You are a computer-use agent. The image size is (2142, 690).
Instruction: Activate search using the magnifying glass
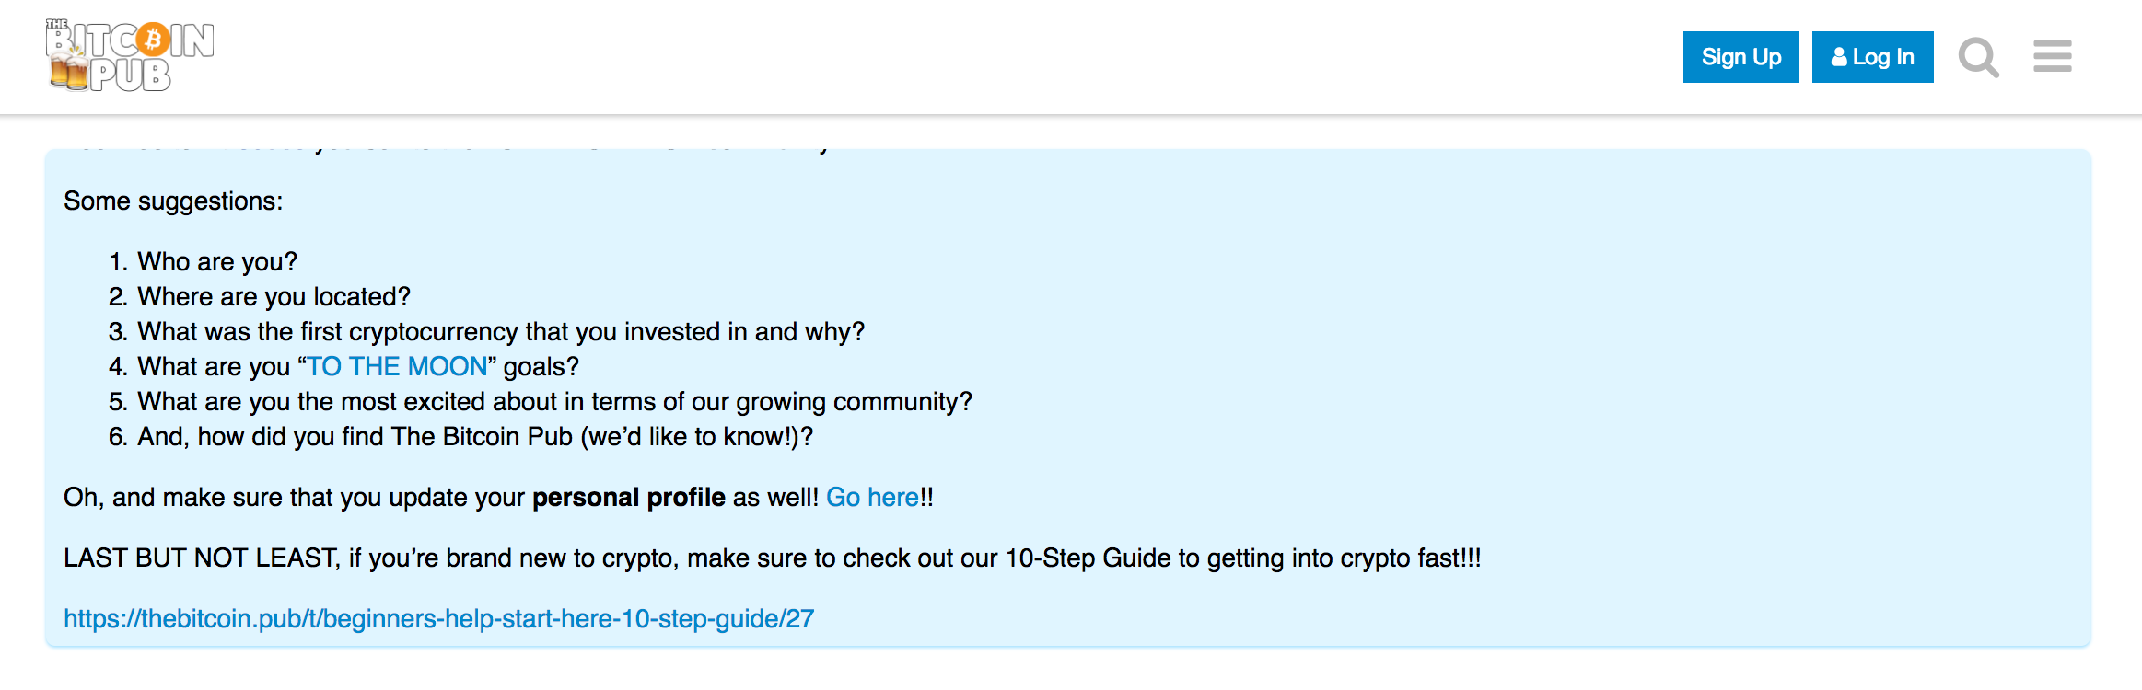(x=1978, y=57)
